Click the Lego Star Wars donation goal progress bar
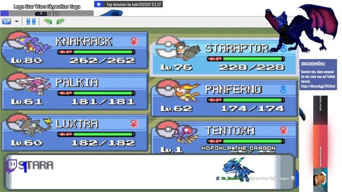This screenshot has height=192, width=342. 47,13
